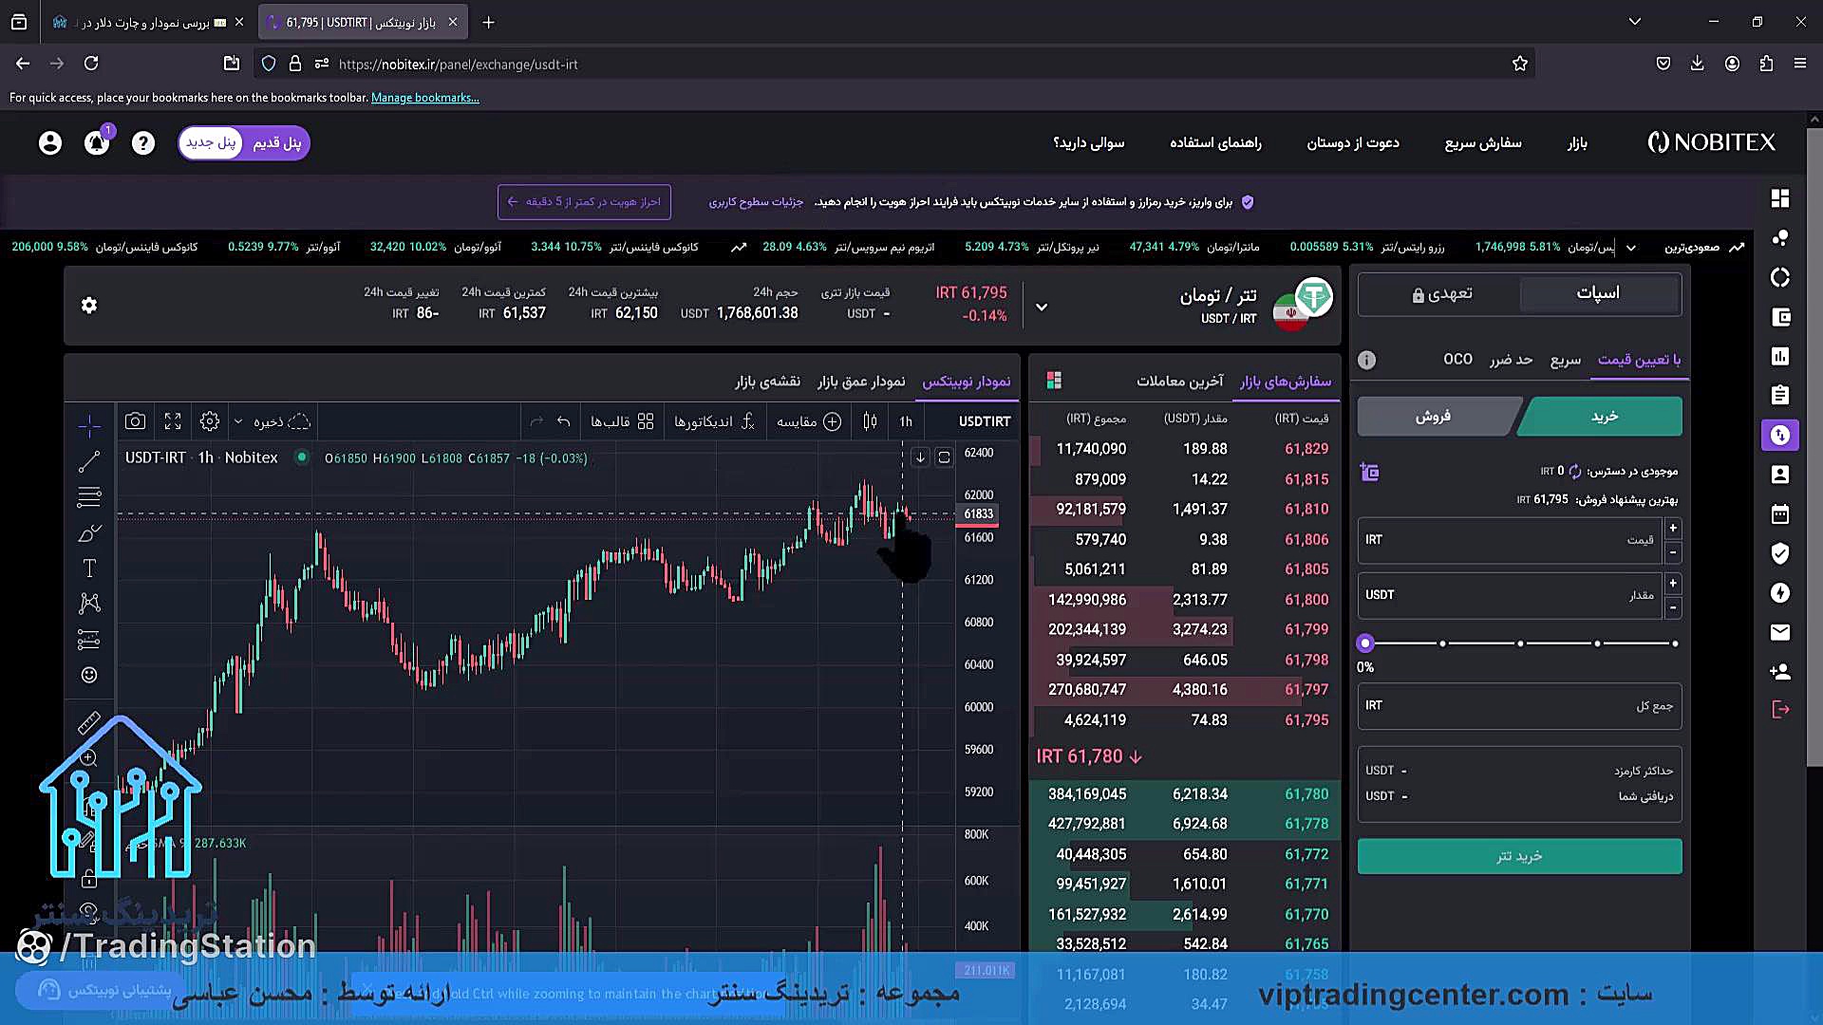Open the shield security icon in sidebar
Screen dimensions: 1823x1025
pos(1780,553)
